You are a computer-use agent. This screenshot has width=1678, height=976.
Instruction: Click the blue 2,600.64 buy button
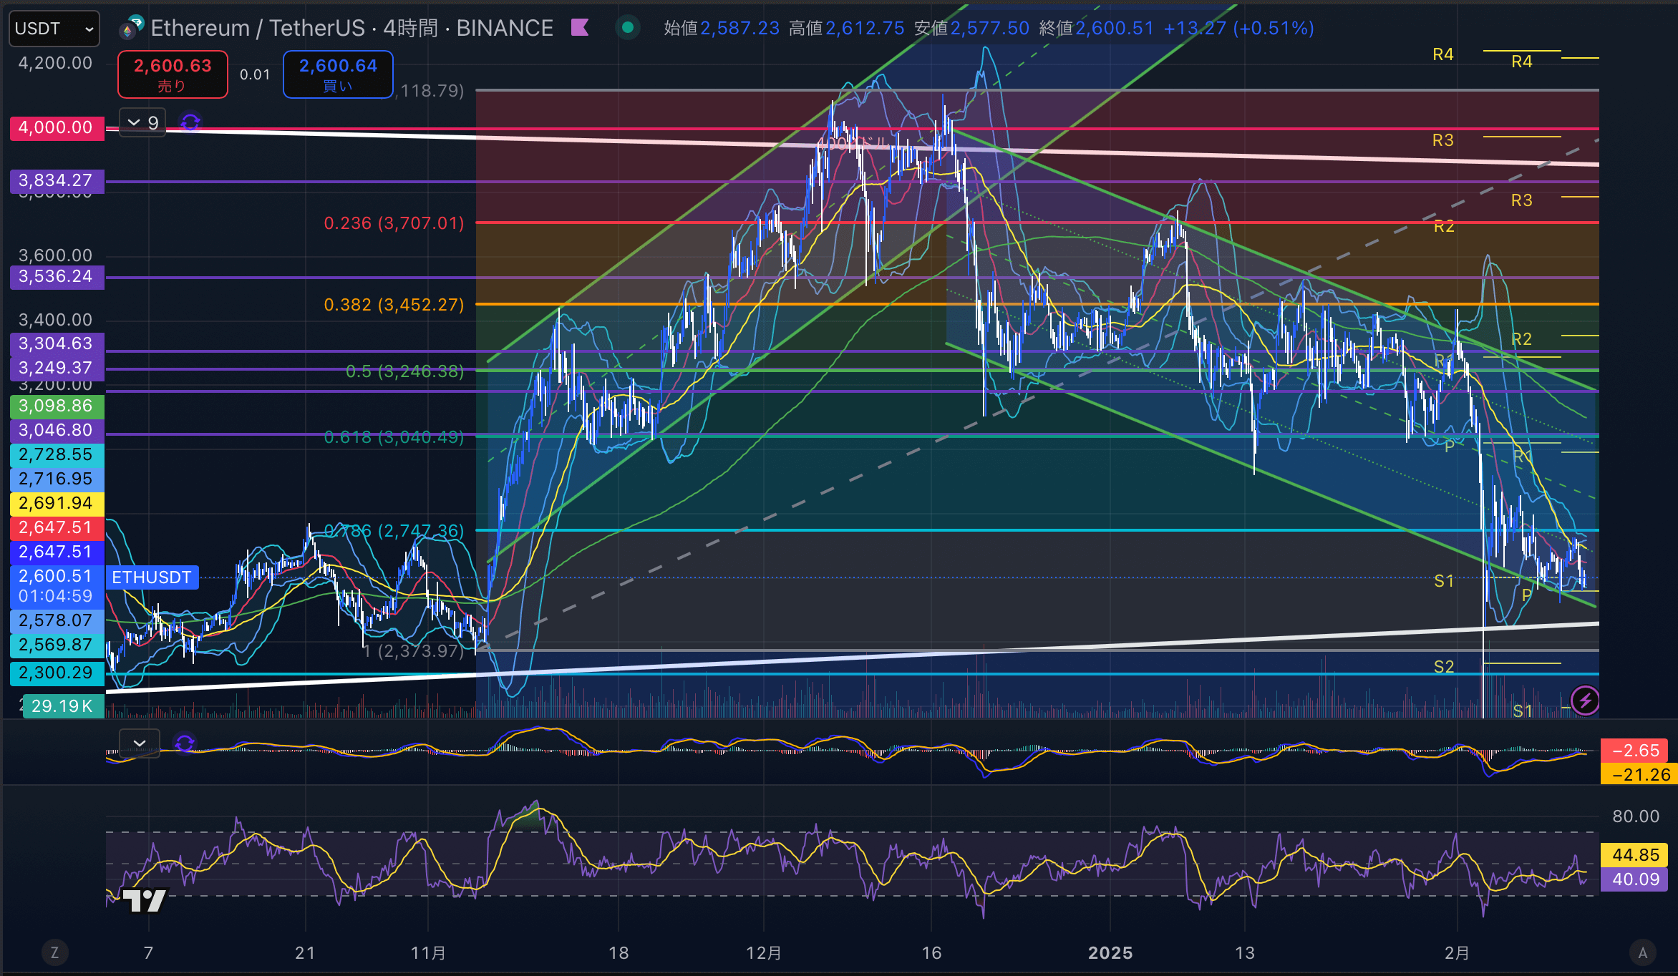pos(338,74)
